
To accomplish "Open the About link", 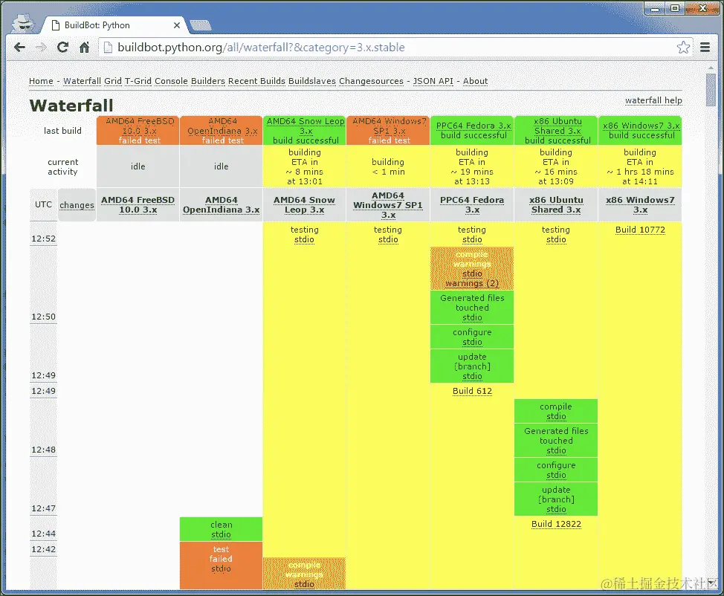I will coord(475,81).
